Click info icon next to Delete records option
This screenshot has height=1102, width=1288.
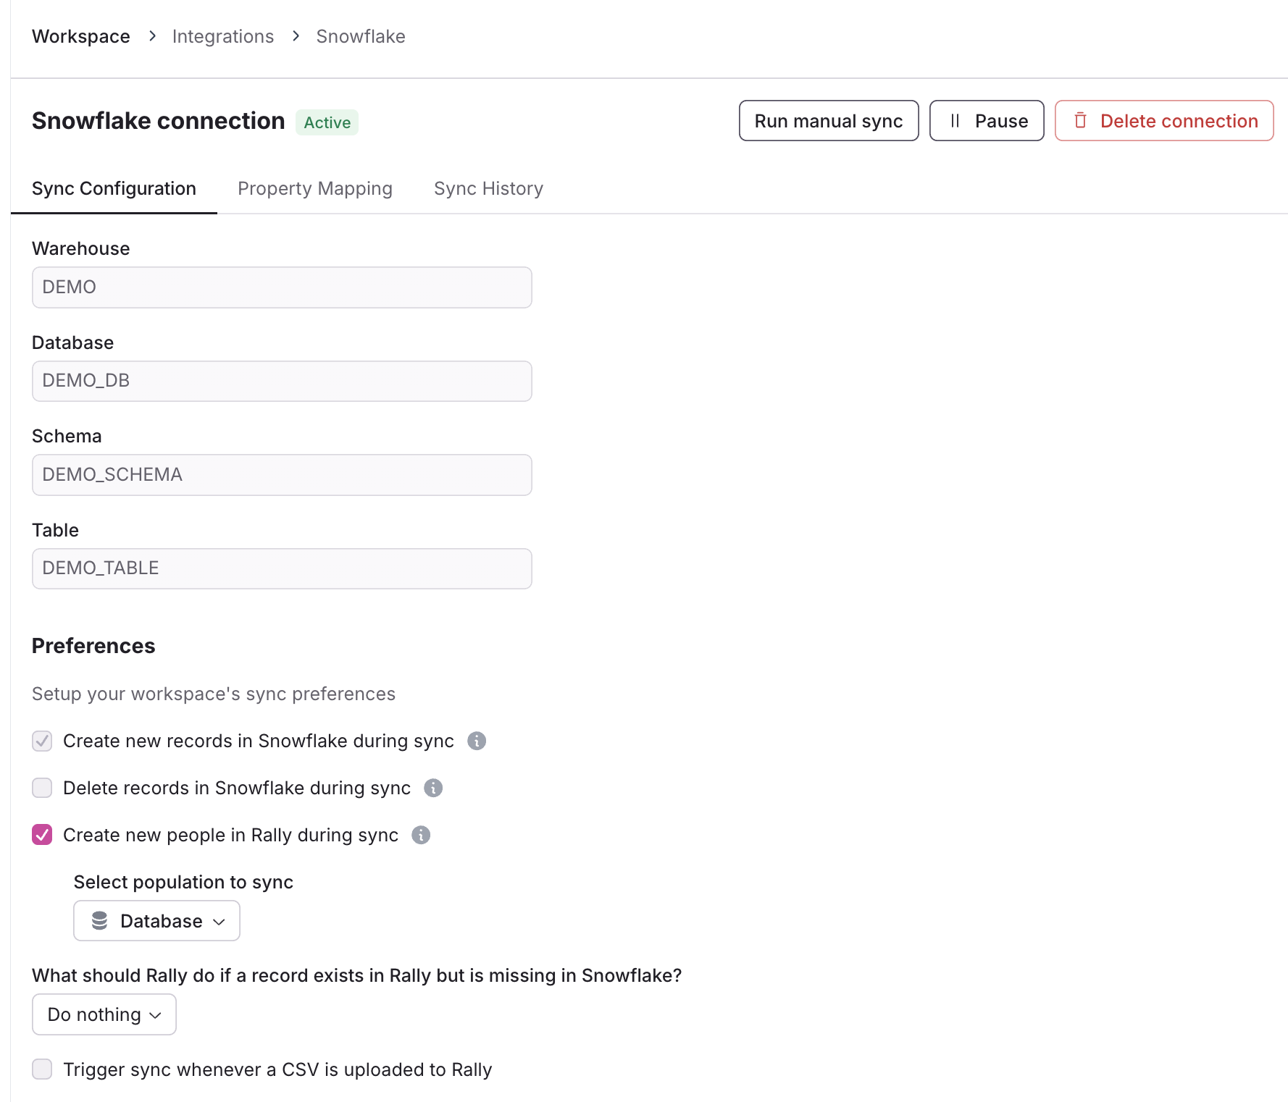click(433, 788)
